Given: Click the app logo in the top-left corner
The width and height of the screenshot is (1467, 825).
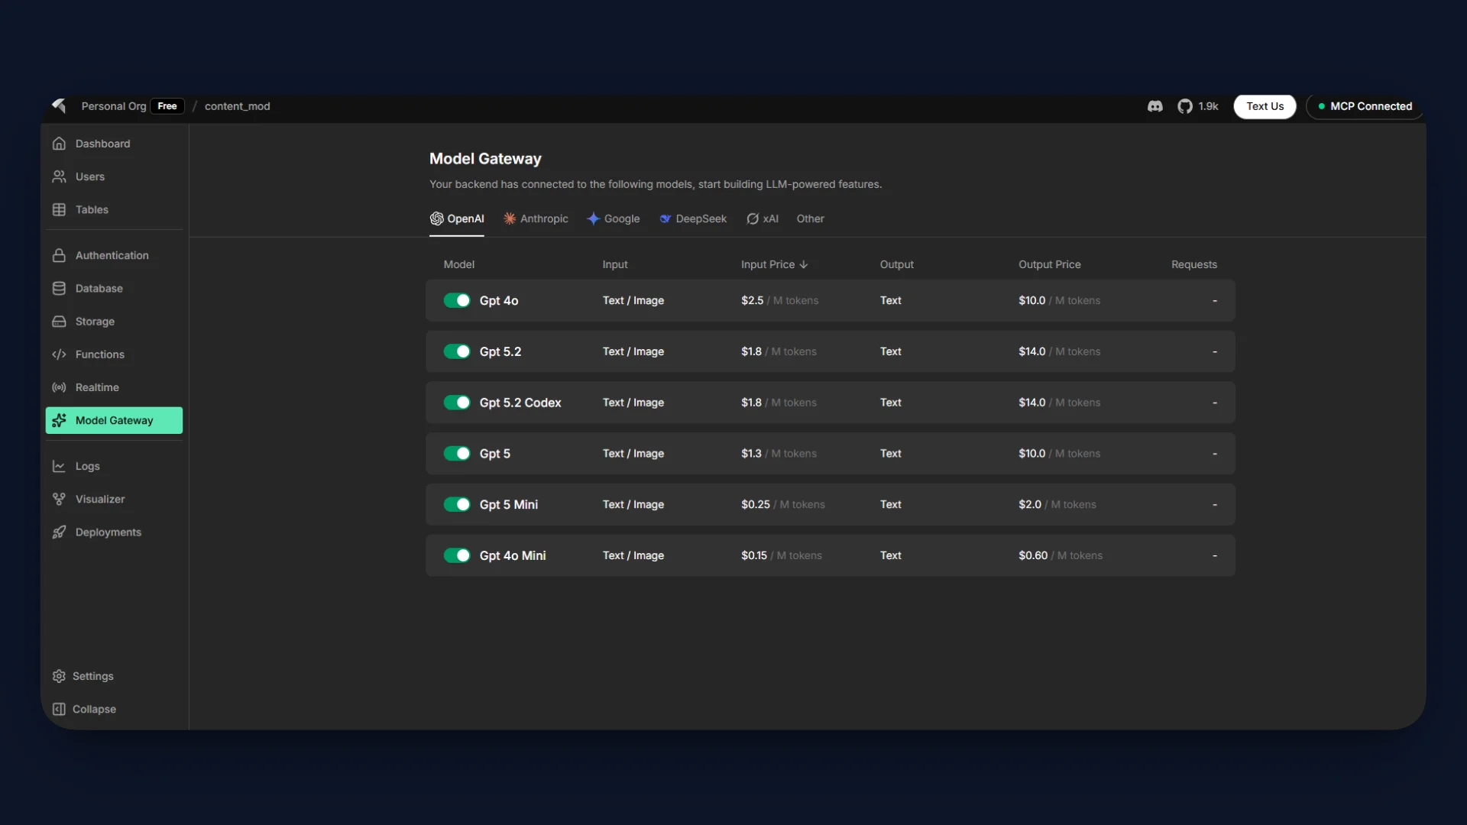Looking at the screenshot, I should click(x=59, y=106).
